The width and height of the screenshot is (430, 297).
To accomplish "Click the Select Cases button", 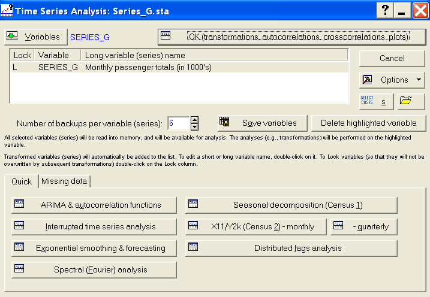I will tap(376, 102).
